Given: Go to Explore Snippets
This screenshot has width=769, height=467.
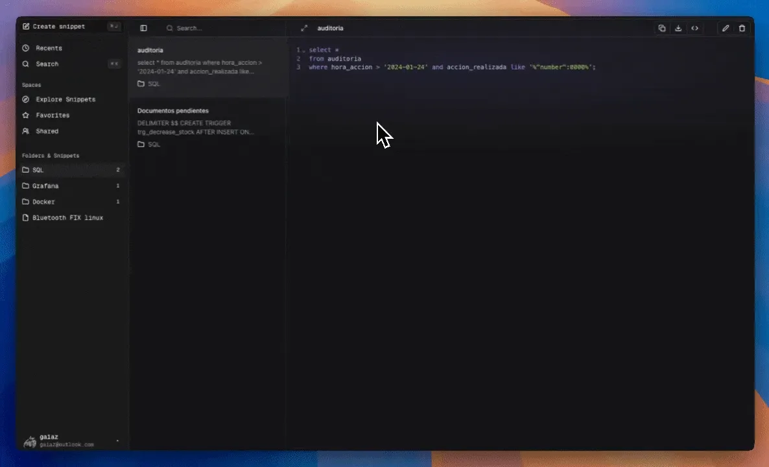Looking at the screenshot, I should (x=71, y=99).
